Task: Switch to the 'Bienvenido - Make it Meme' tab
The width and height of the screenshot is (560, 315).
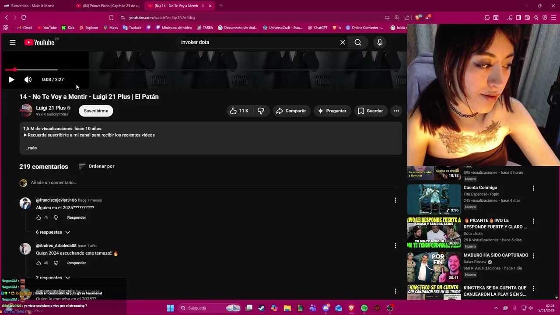Action: pos(35,6)
